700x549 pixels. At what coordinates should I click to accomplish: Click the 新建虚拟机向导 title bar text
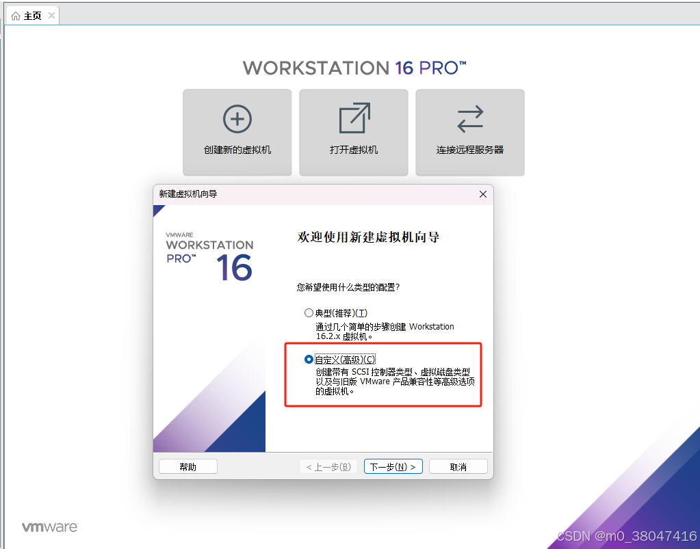pos(188,194)
